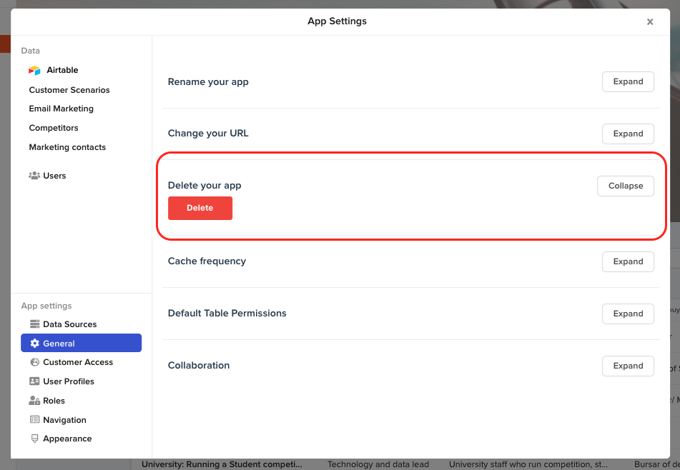680x470 pixels.
Task: Expand the Rename your app section
Action: point(628,82)
